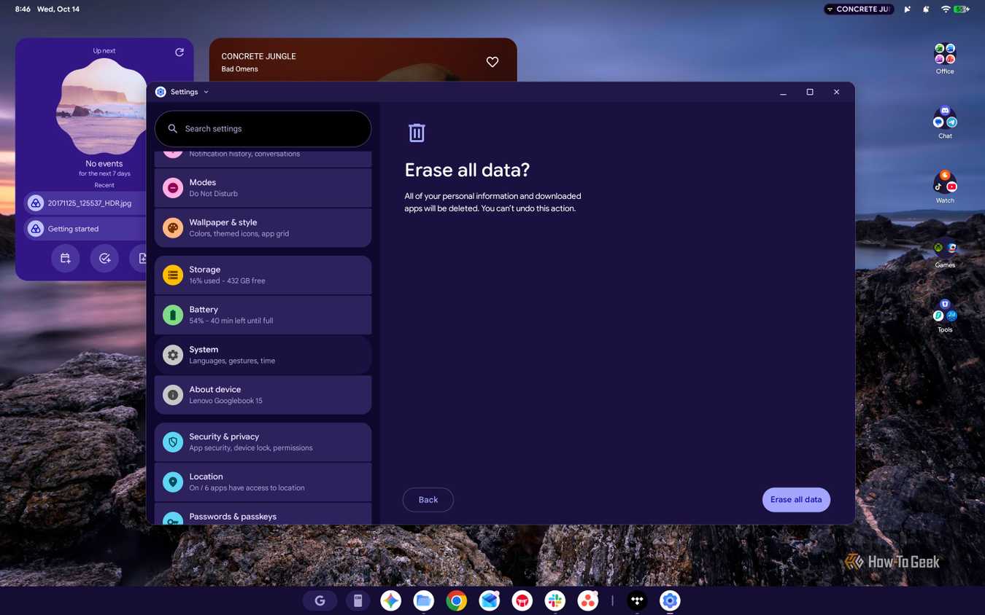Click the Erase all data button
This screenshot has width=985, height=615.
796,500
